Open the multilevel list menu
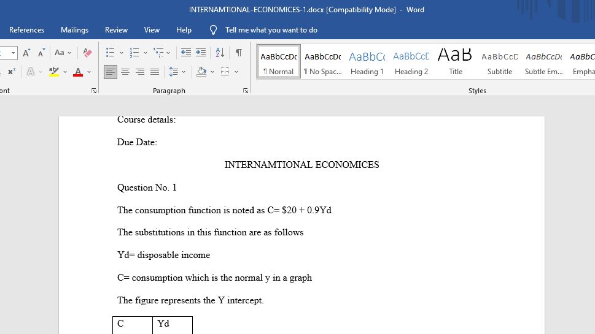The width and height of the screenshot is (595, 334). click(161, 53)
